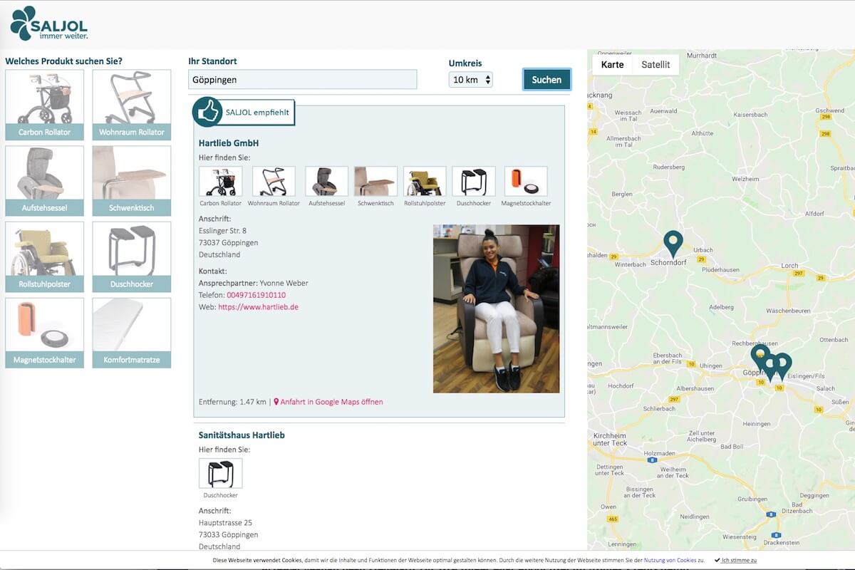Viewport: 855px width, 570px height.
Task: Select Duschhocker product filter tile
Action: 132,256
